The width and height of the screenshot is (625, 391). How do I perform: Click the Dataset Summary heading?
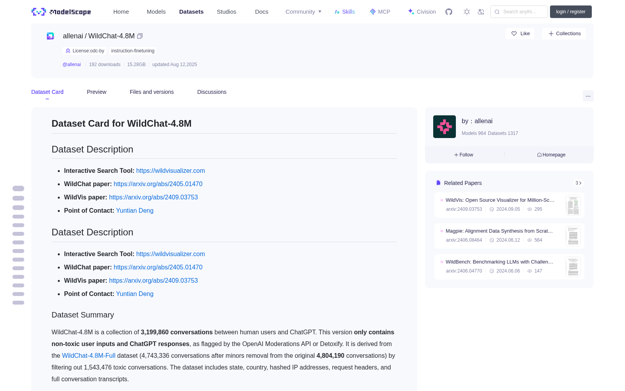click(x=83, y=315)
